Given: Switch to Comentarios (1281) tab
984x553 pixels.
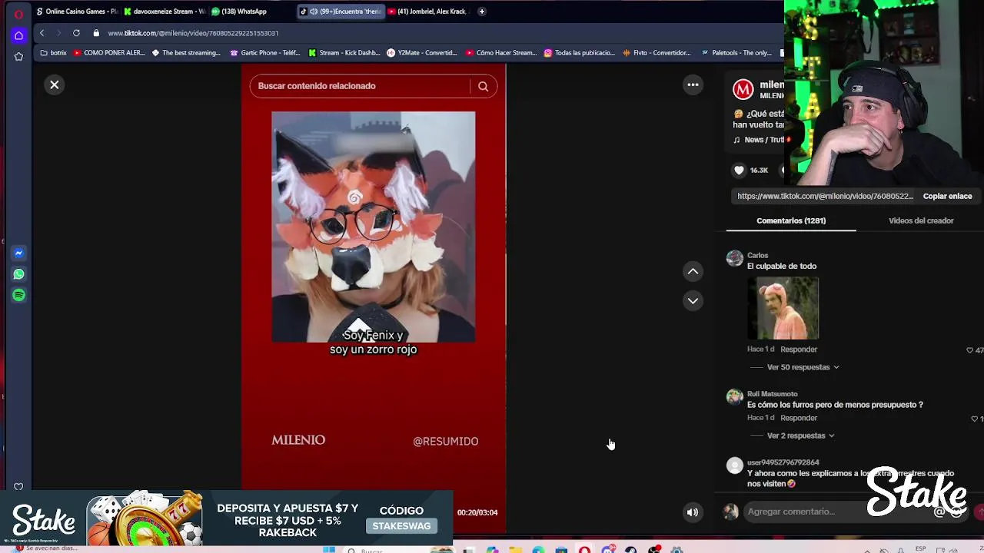Looking at the screenshot, I should [791, 220].
